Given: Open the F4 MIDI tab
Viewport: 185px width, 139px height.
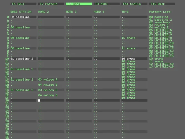Looking at the screenshot, I should [107, 4].
